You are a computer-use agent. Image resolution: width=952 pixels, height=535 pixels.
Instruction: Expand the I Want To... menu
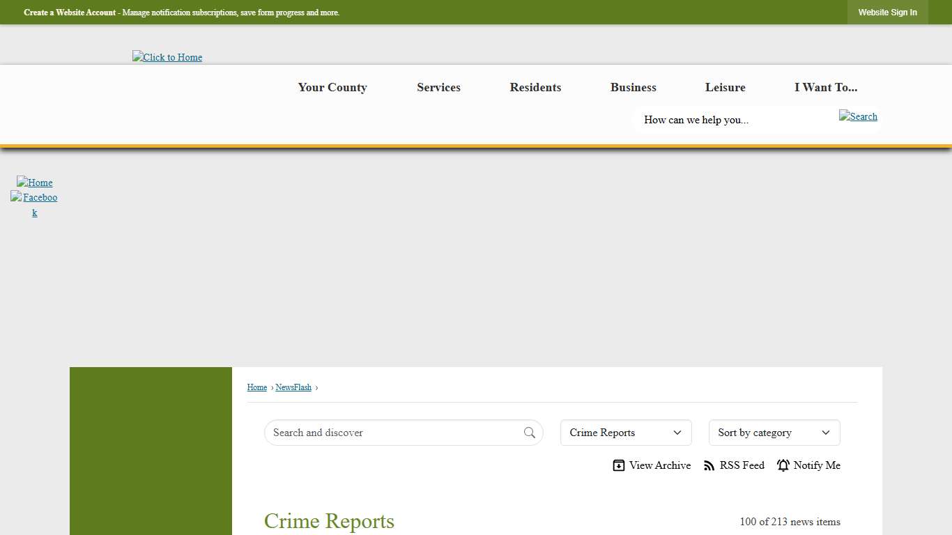coord(826,87)
